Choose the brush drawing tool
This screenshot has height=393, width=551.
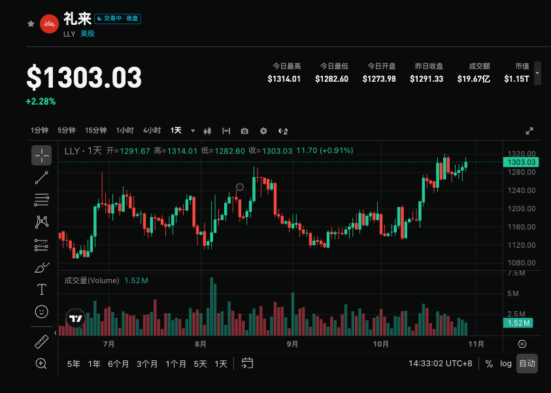(42, 267)
